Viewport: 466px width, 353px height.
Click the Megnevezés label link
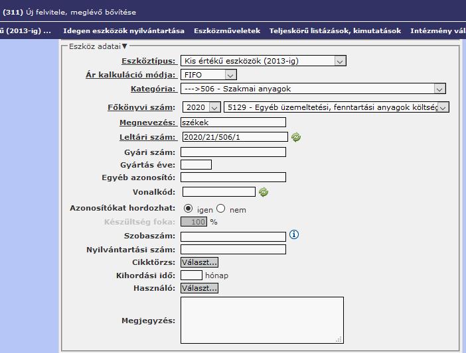pyautogui.click(x=147, y=123)
